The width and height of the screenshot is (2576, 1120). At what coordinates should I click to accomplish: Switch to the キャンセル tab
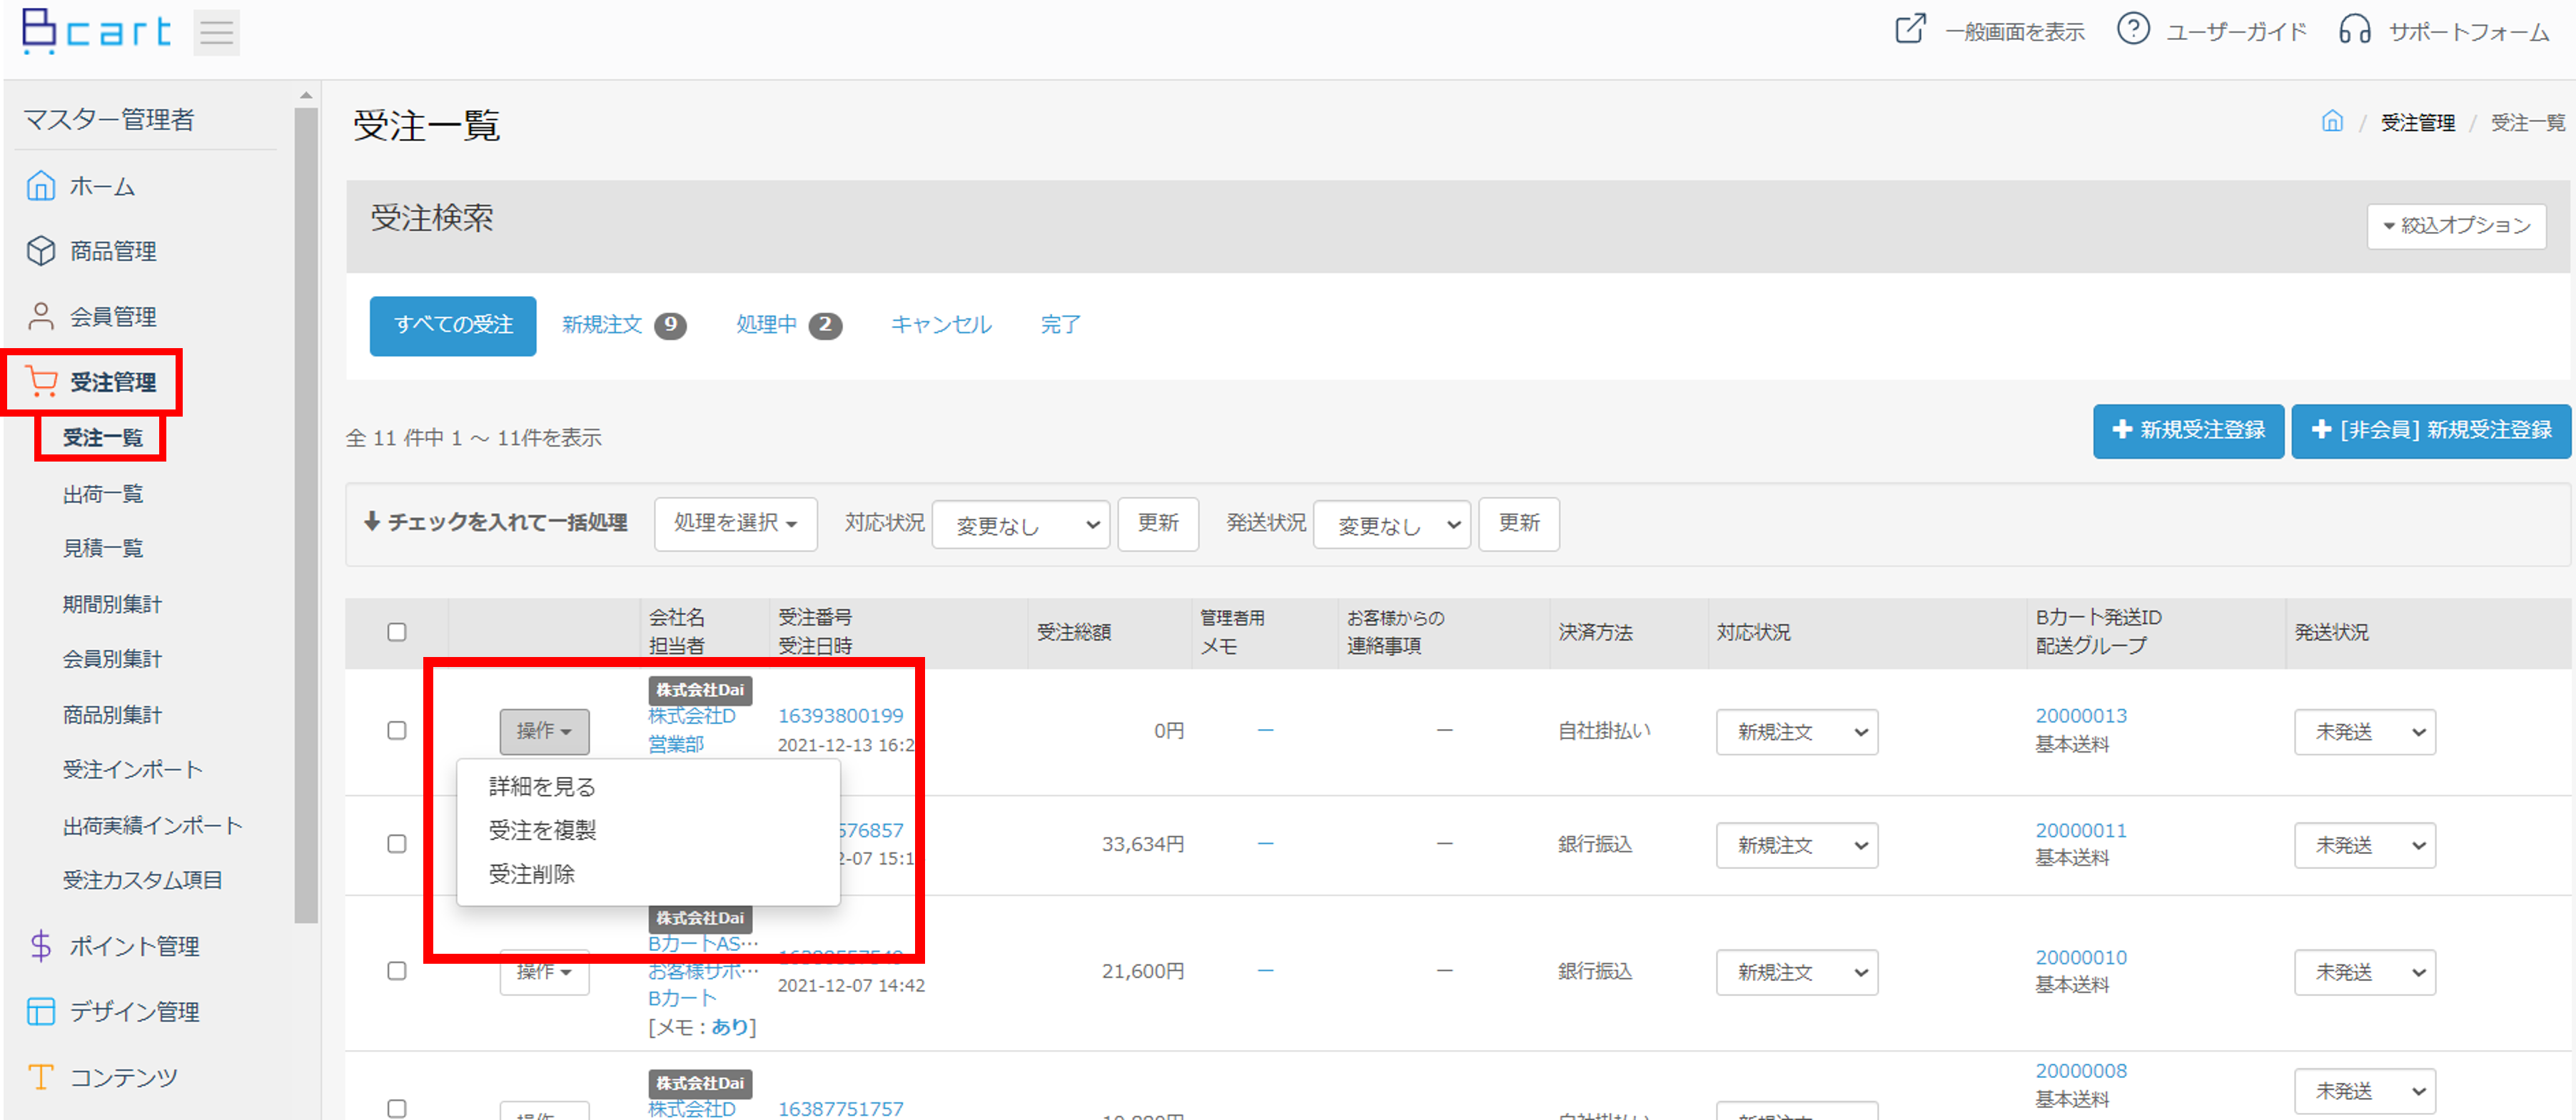coord(941,326)
